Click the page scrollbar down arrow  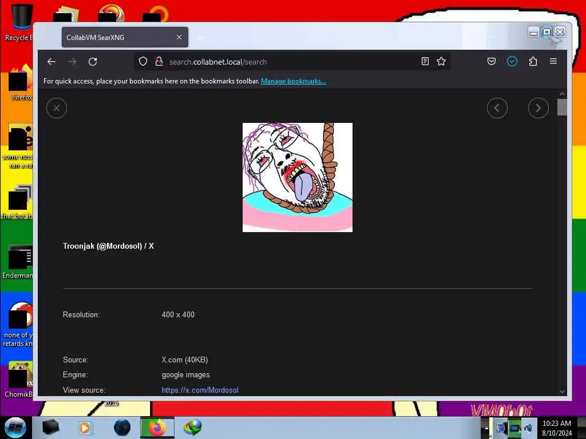(x=562, y=392)
